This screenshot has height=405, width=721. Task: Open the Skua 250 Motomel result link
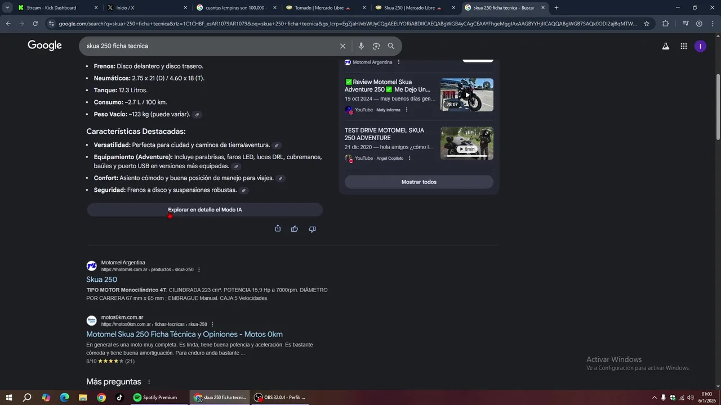pyautogui.click(x=101, y=280)
